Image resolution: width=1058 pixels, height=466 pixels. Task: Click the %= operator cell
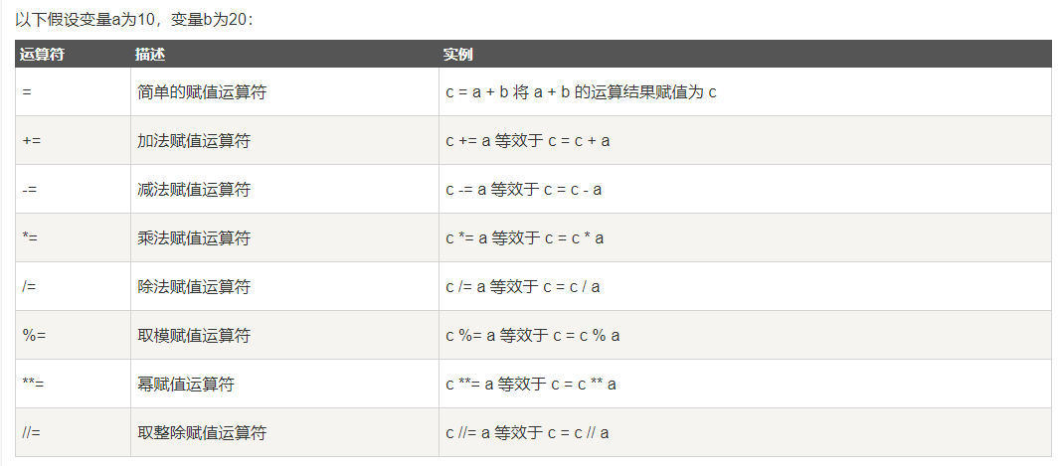click(34, 336)
